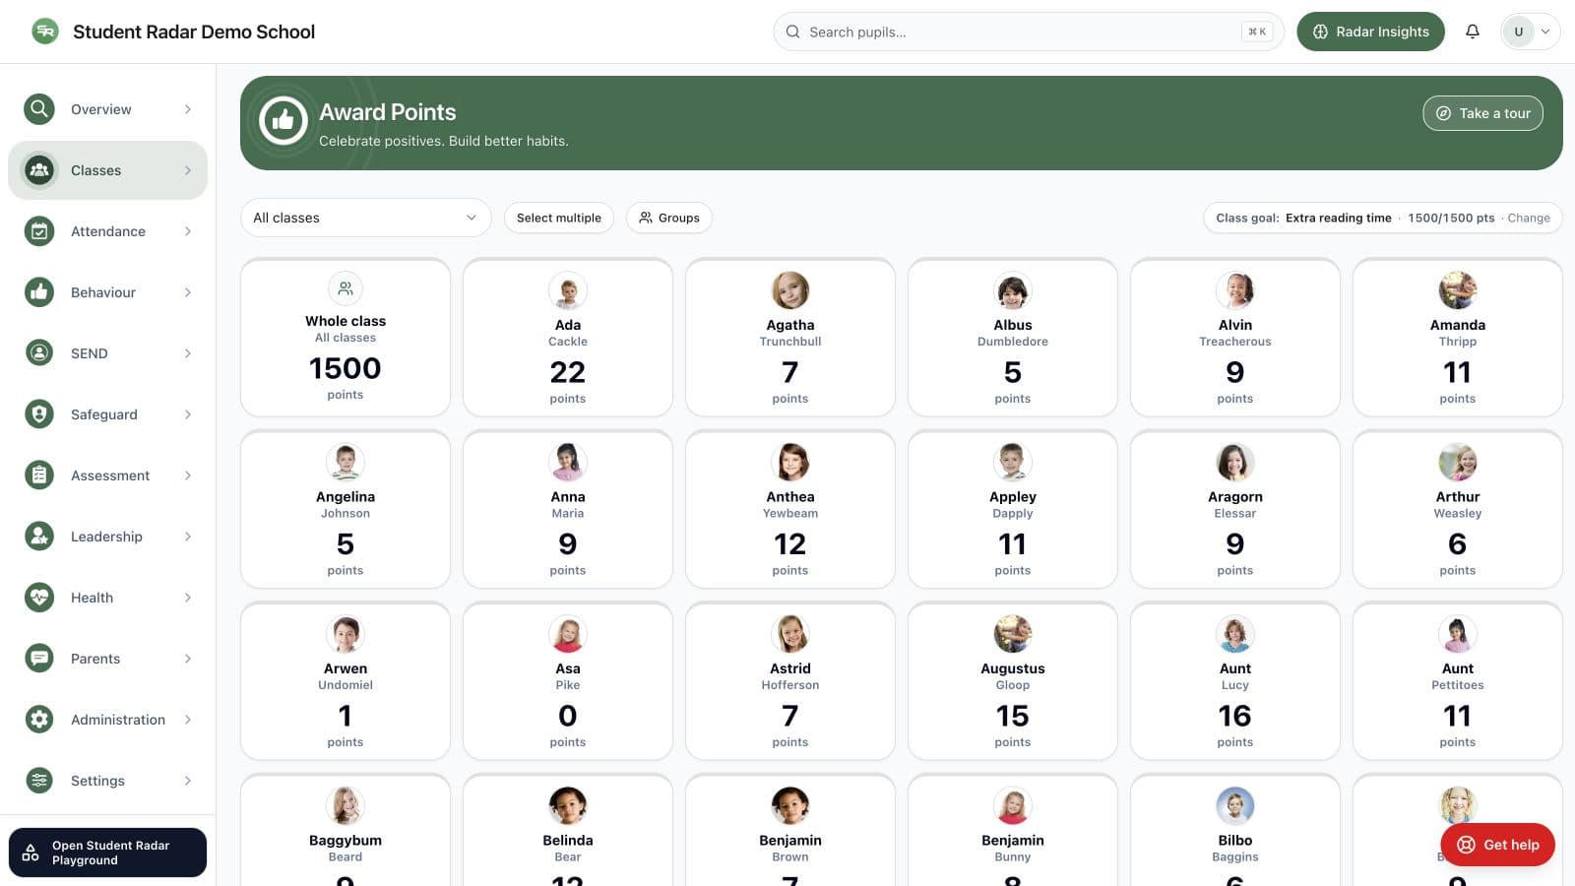Click the search magnifier icon
The image size is (1575, 886).
[x=793, y=32]
